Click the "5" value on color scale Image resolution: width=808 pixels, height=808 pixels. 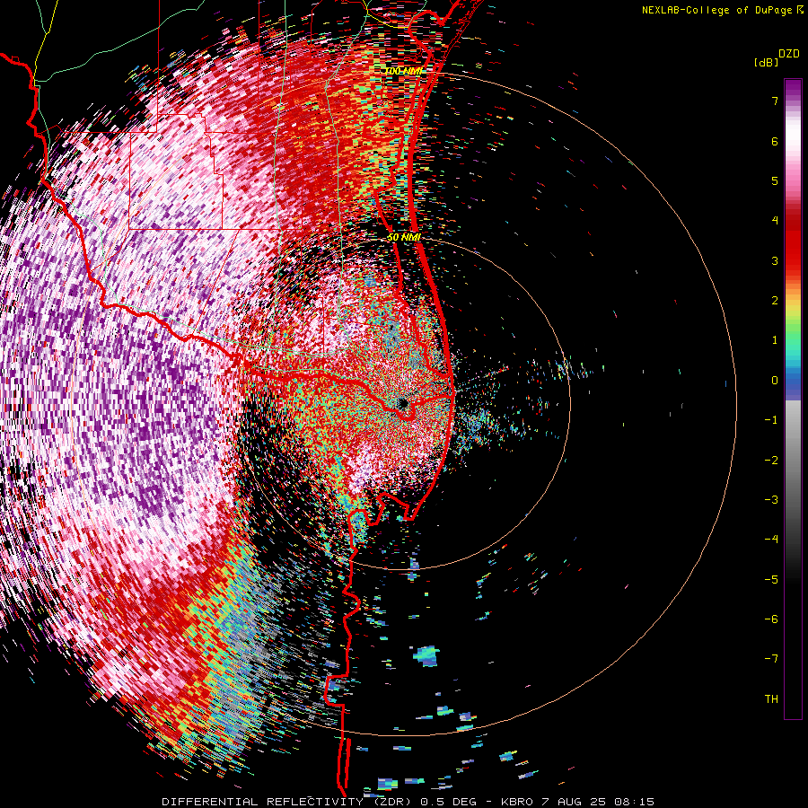pyautogui.click(x=775, y=180)
